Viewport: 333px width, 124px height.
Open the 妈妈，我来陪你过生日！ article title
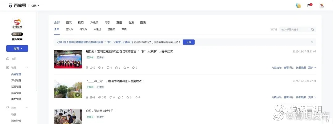(x=101, y=111)
